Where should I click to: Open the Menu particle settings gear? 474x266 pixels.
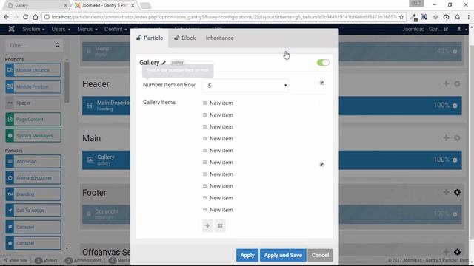click(455, 52)
